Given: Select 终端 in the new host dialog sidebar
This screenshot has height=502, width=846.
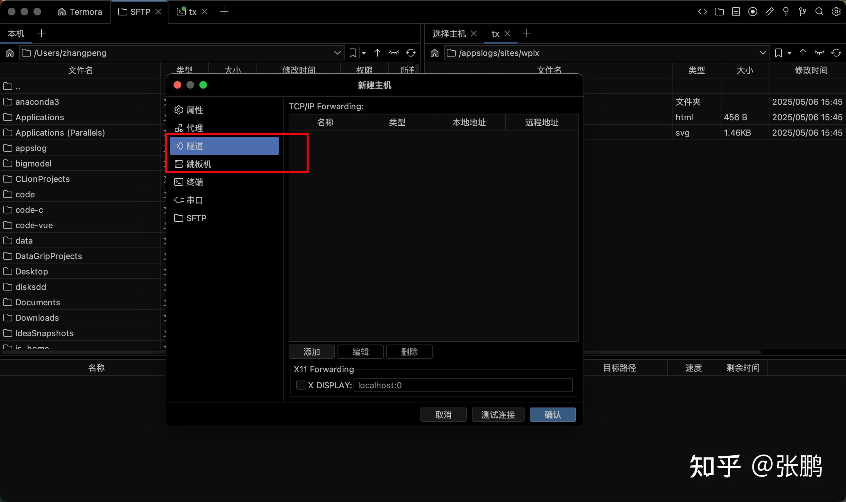Looking at the screenshot, I should click(x=194, y=182).
